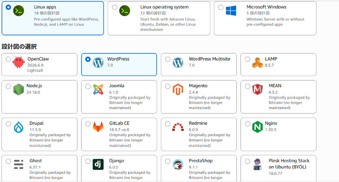Click the Redmine red arch icon
The width and height of the screenshot is (339, 182).
(x=178, y=127)
